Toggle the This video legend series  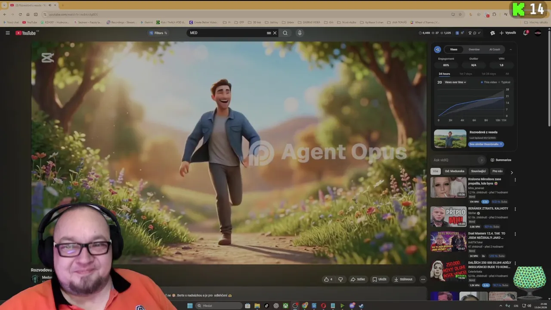click(x=489, y=82)
